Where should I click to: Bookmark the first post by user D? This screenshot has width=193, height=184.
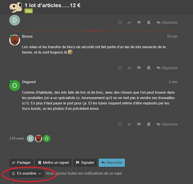tap(149, 23)
